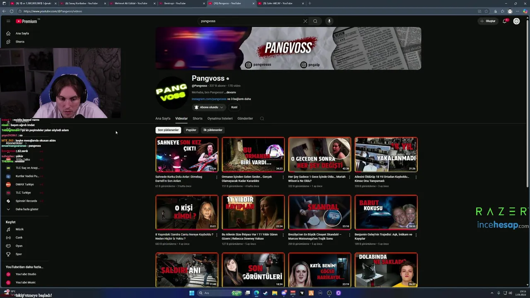The width and height of the screenshot is (530, 298).
Task: Open the 'Ailesini Öldürüp 18 Yıl' video title
Action: 382,179
